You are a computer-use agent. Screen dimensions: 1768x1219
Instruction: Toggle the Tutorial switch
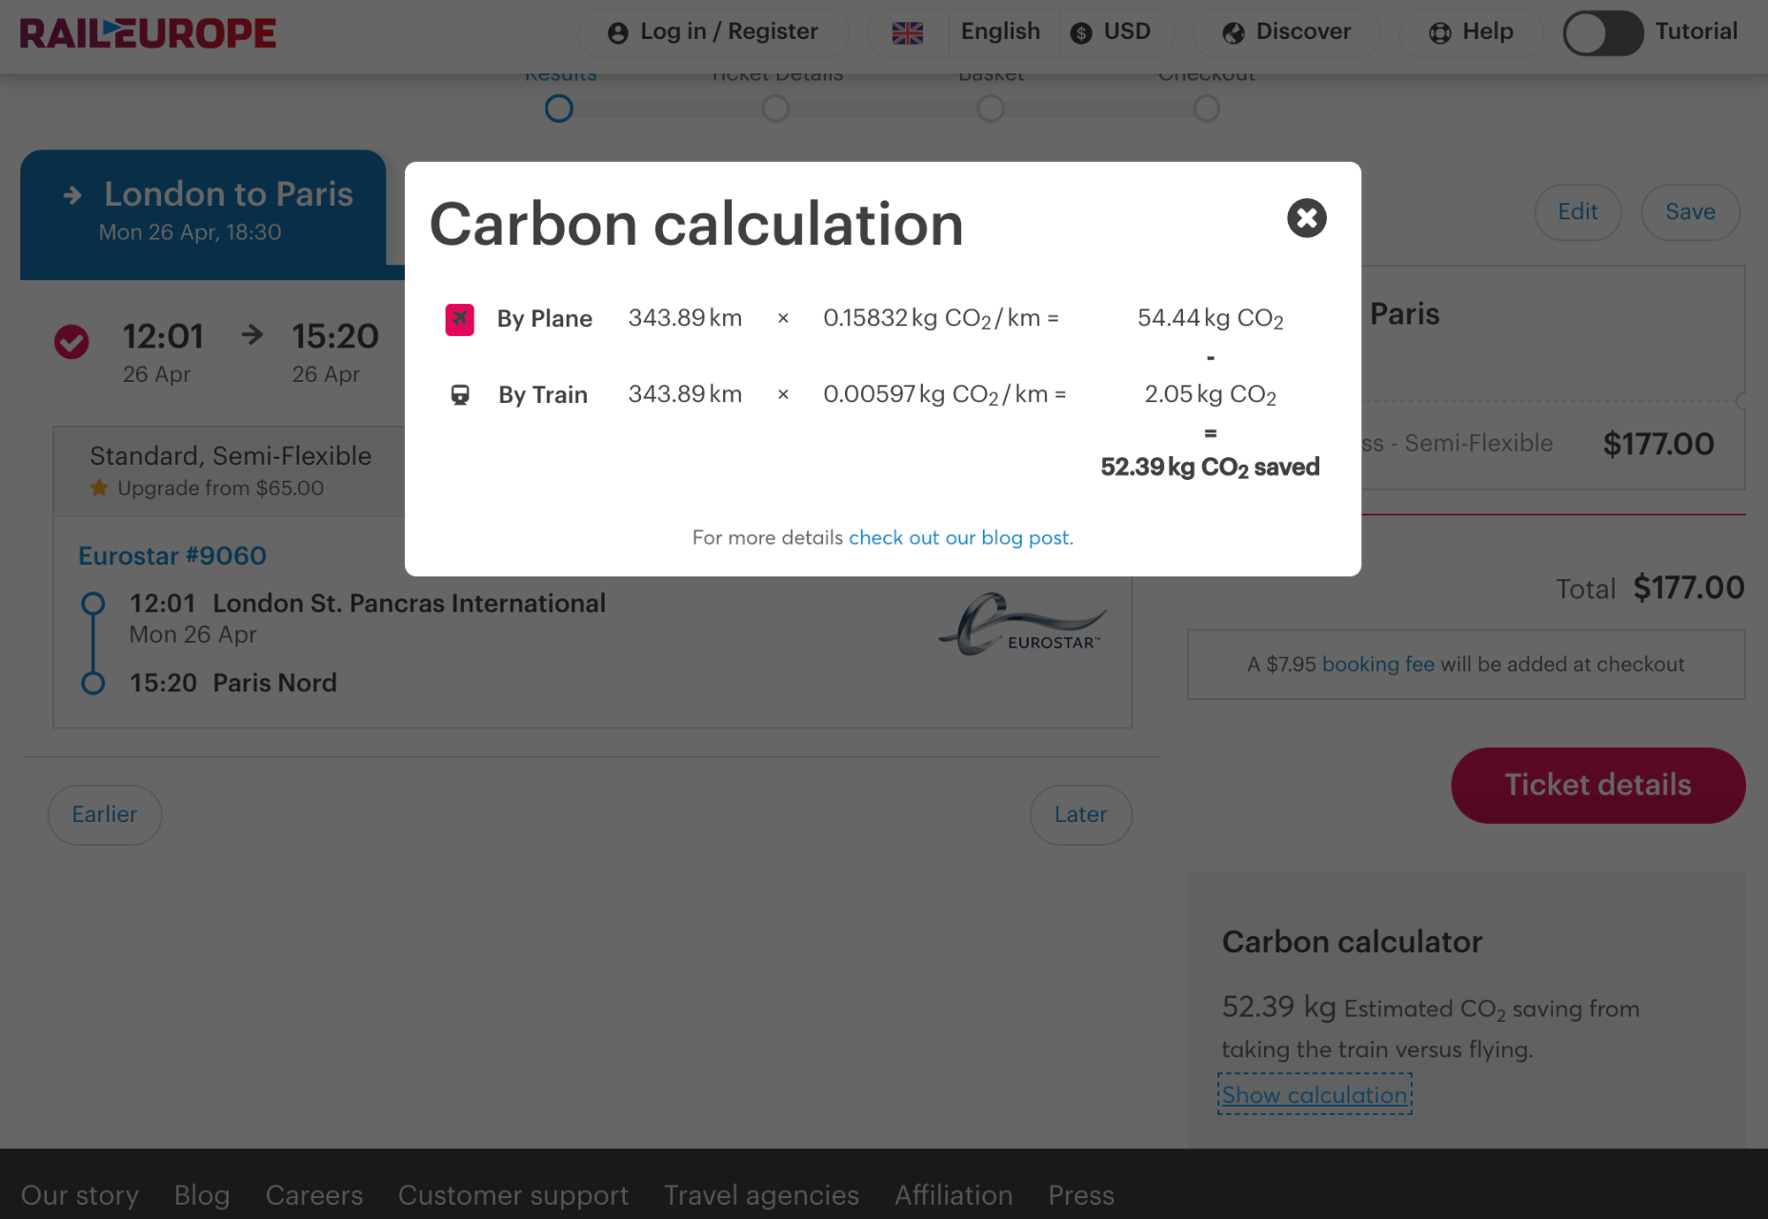(x=1603, y=32)
